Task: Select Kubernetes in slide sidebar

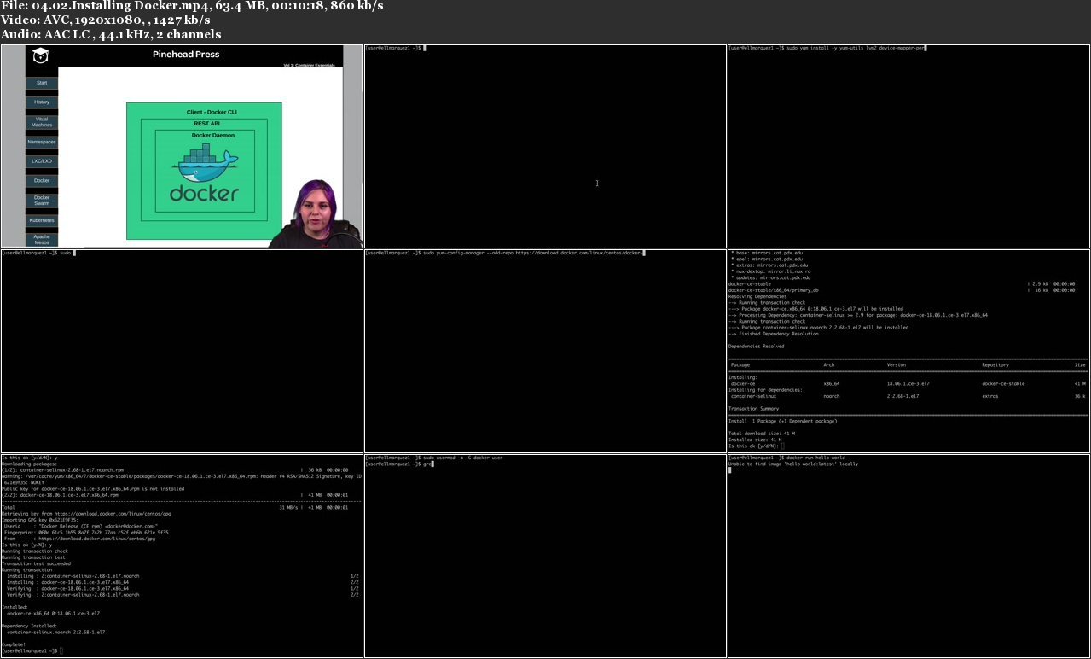Action: click(x=42, y=220)
